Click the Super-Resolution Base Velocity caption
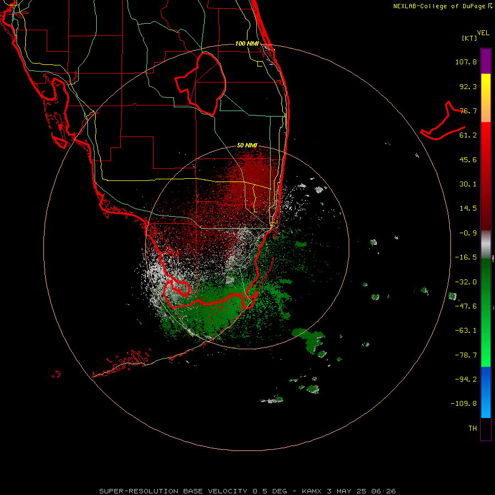 click(x=248, y=491)
